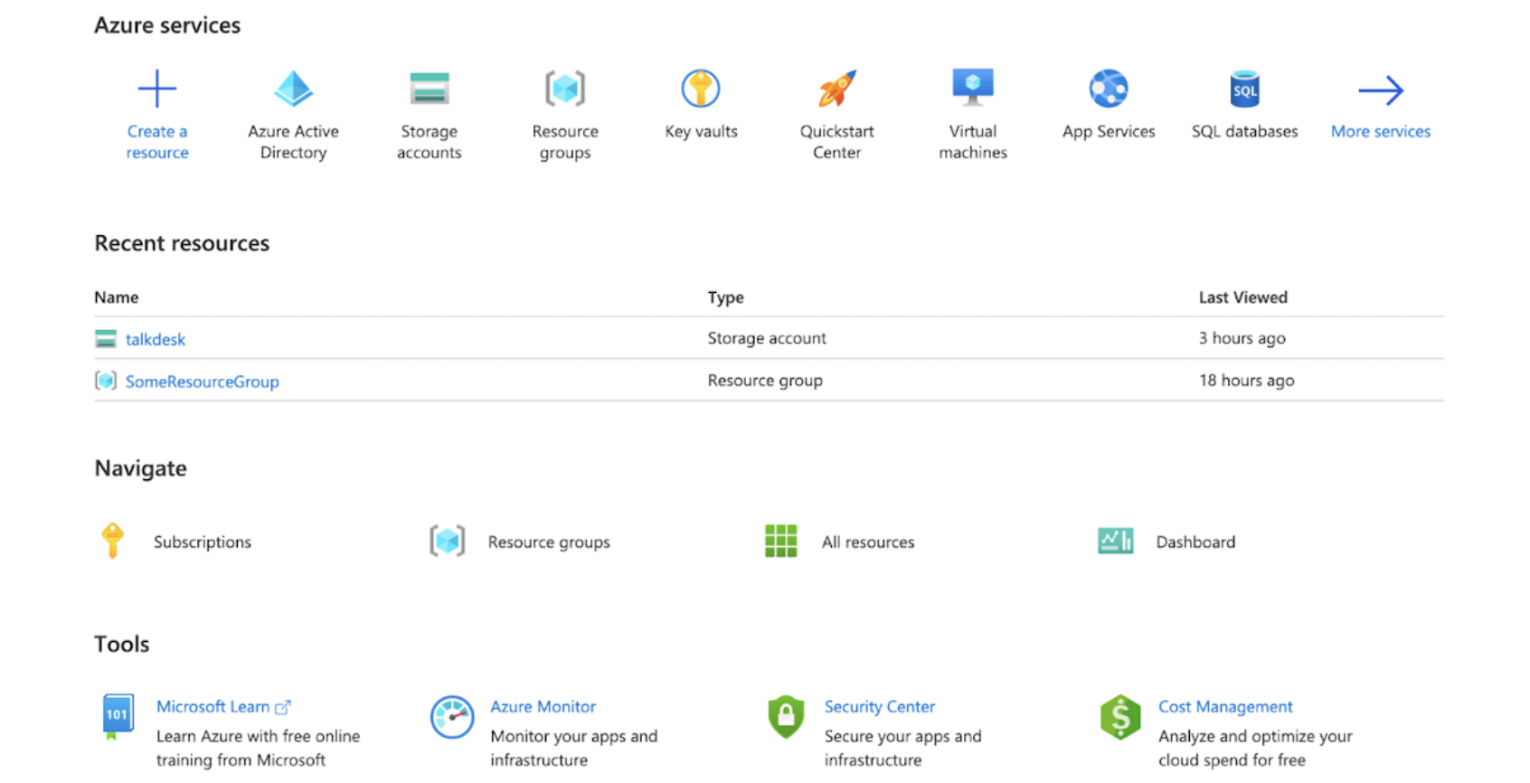Click the Resource groups label under Azure services
Image resolution: width=1530 pixels, height=783 pixels.
565,142
